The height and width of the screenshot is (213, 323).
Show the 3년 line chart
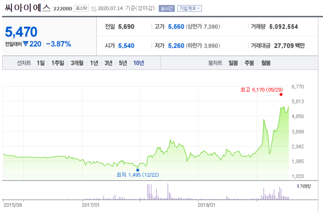point(109,63)
